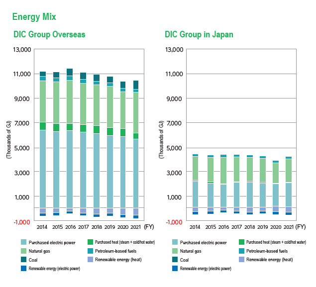Click the Japan 3,000 y-axis label

(x=174, y=173)
